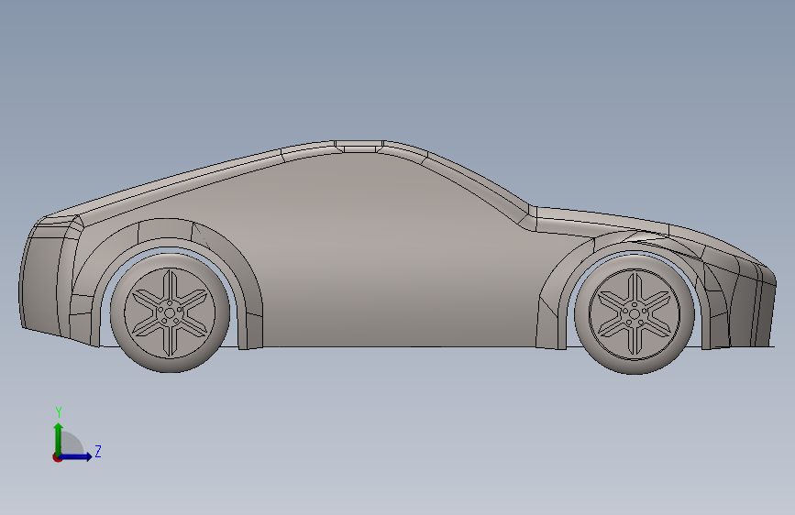
Task: Click the blue Z axis arrow on triad
Action: tap(76, 456)
